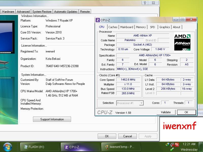This screenshot has width=203, height=152.
Task: Click the Code Name value Palomino
Action: pos(130,40)
